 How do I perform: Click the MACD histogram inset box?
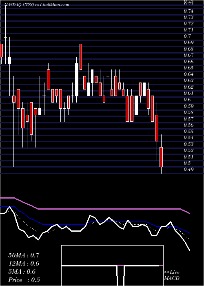112,266
